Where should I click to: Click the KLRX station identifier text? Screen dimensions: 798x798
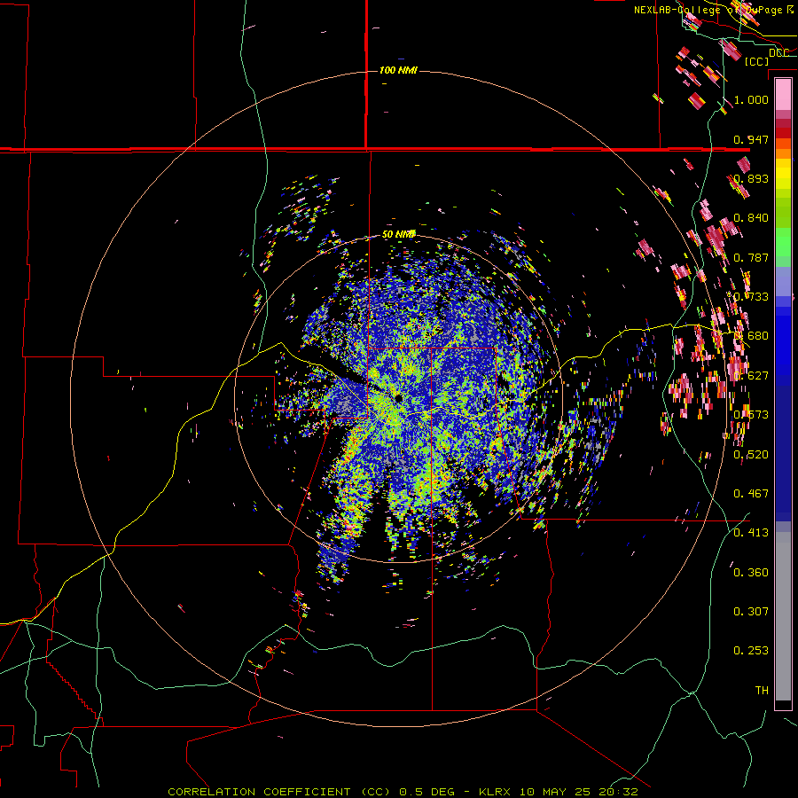tap(497, 792)
